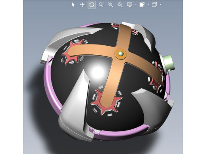Click the highlighted rotate view tool
This screenshot has width=206, height=154.
[x=92, y=5]
